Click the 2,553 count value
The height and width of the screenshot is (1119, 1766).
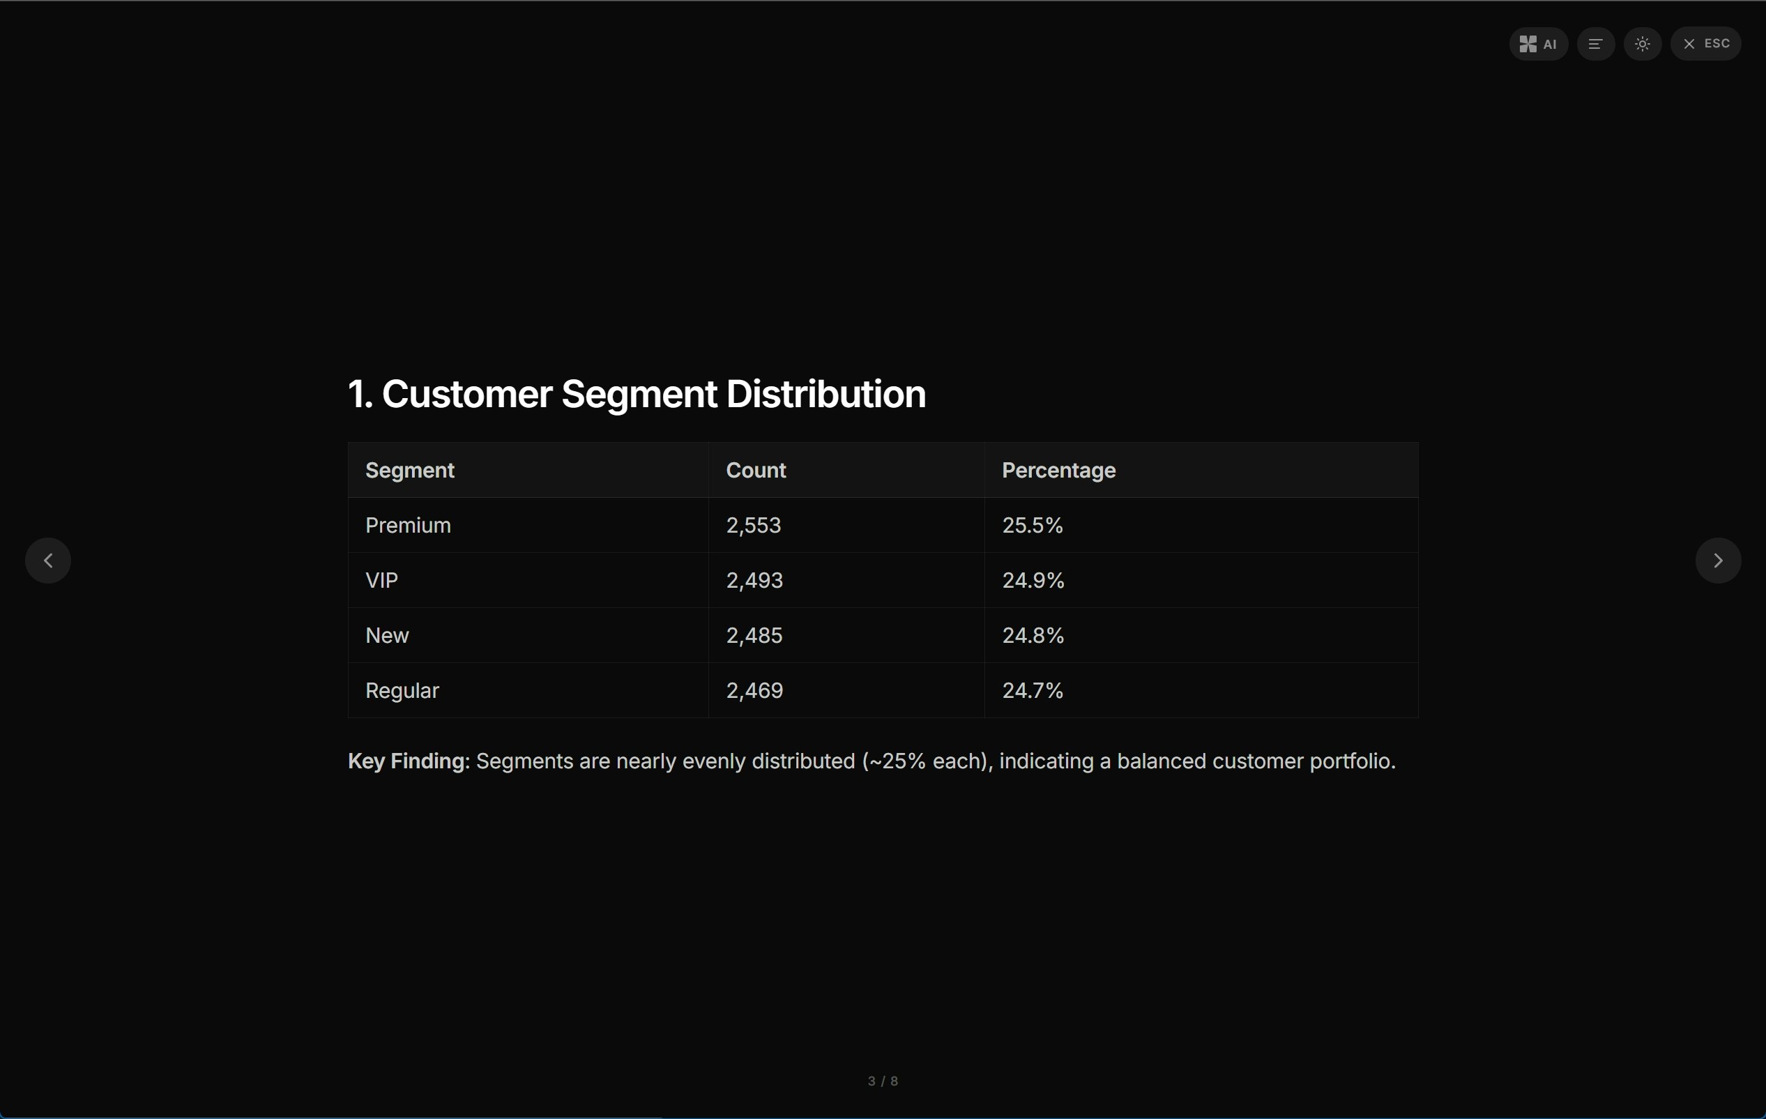pyautogui.click(x=753, y=525)
